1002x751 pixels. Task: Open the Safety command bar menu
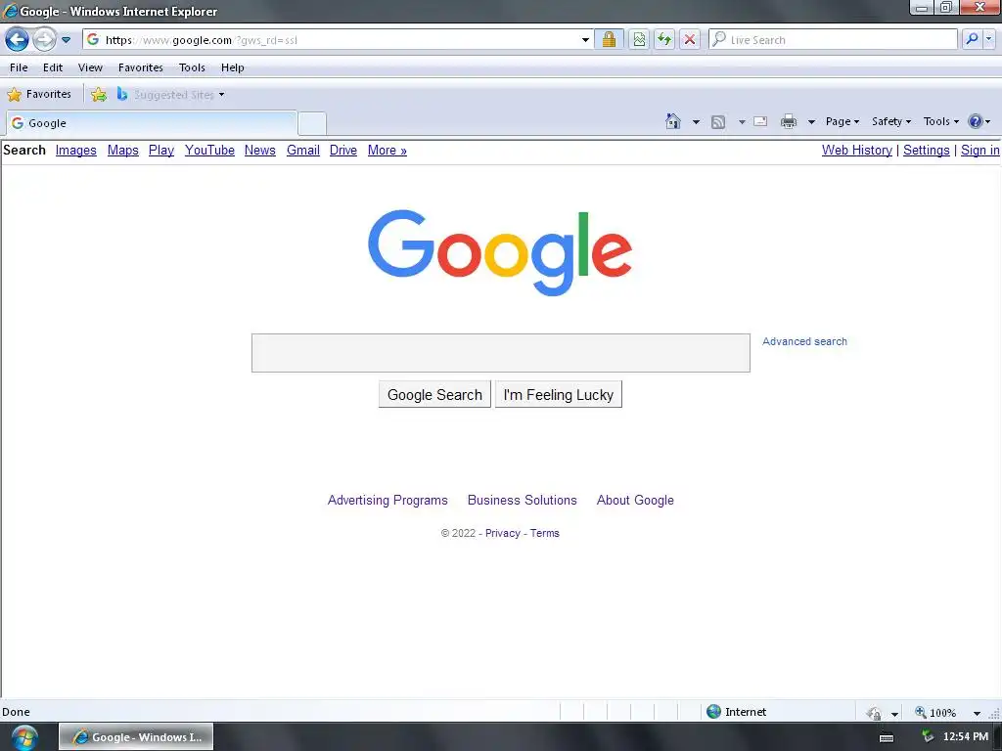pyautogui.click(x=891, y=121)
